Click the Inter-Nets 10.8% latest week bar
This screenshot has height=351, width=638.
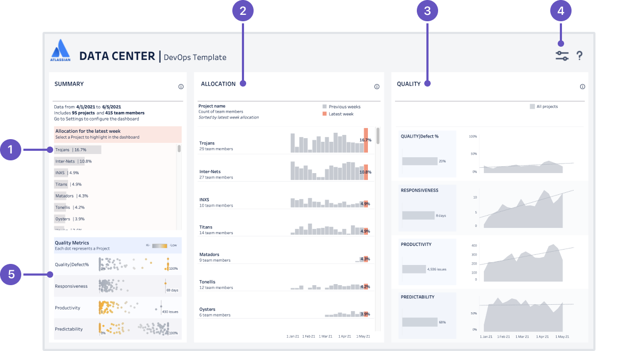366,172
